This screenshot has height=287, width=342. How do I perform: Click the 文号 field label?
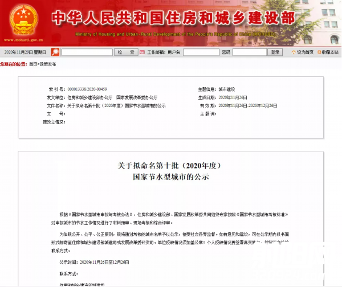point(56,114)
